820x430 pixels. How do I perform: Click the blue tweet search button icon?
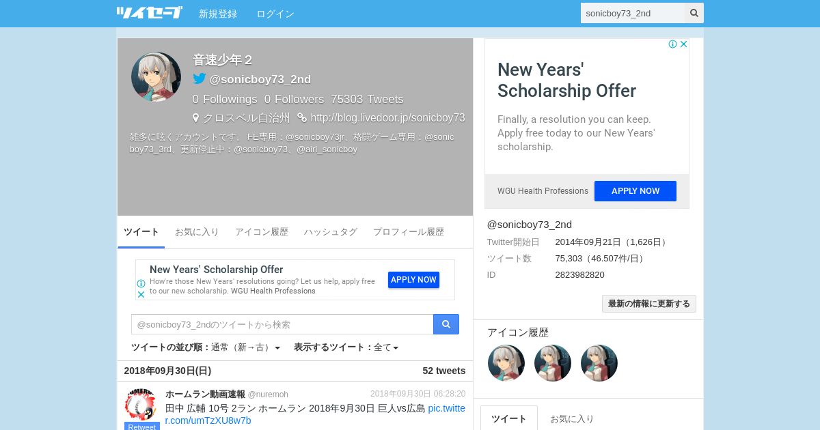446,324
